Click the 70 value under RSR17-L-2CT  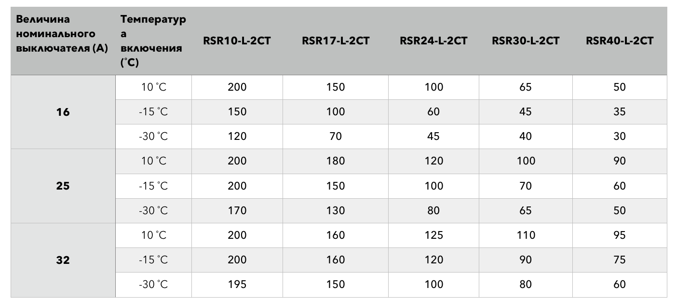pos(336,137)
